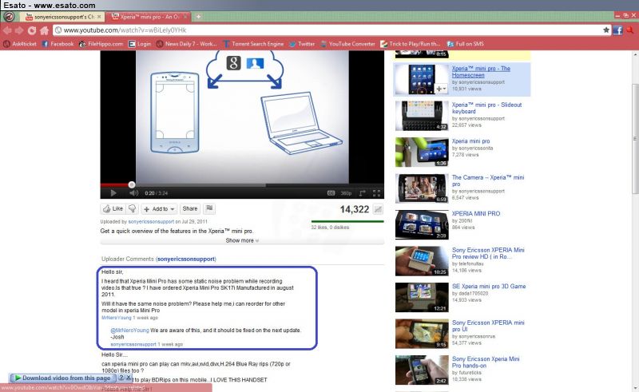Open Sony Ericsson Xperia Mini Pro hands-on video

coord(486,362)
